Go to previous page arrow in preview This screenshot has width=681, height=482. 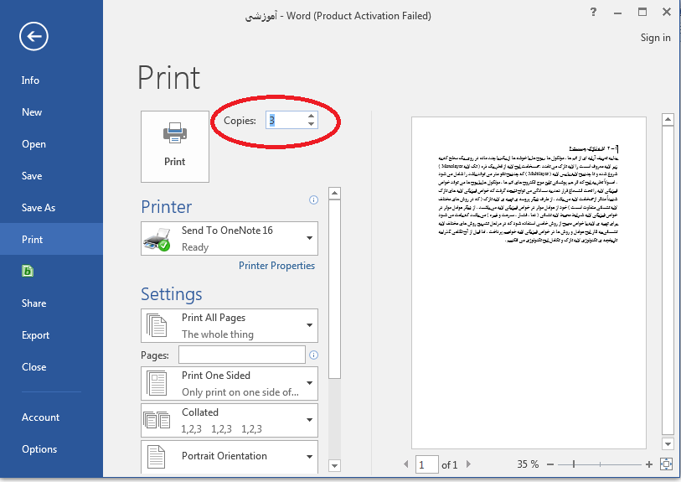click(x=406, y=464)
